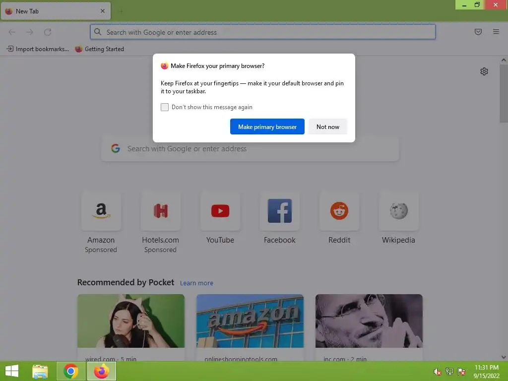Click the back navigation arrow
This screenshot has width=508, height=381.
tap(12, 32)
